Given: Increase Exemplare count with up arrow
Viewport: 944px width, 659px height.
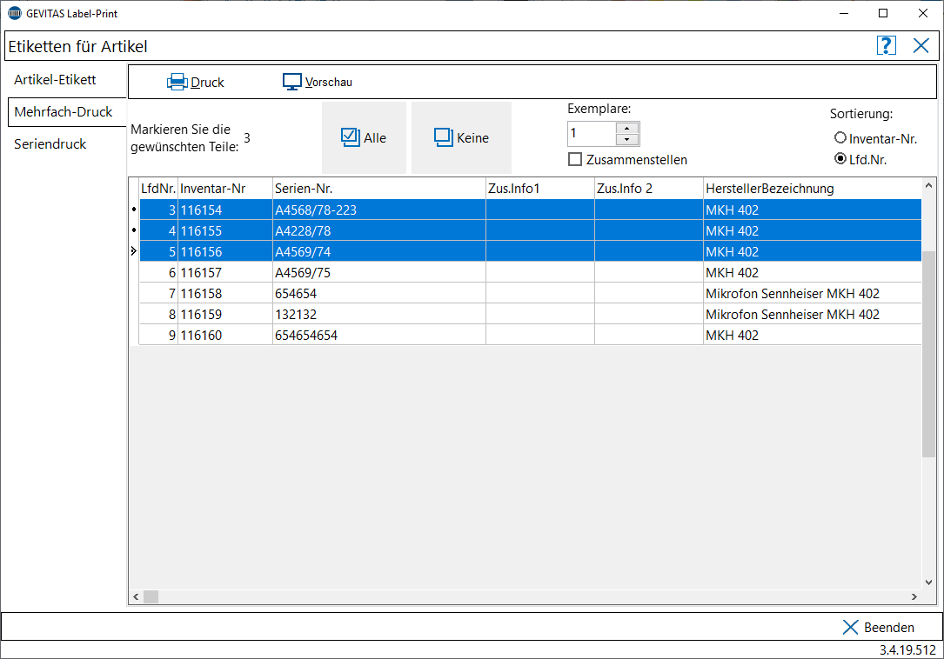Looking at the screenshot, I should (x=626, y=128).
